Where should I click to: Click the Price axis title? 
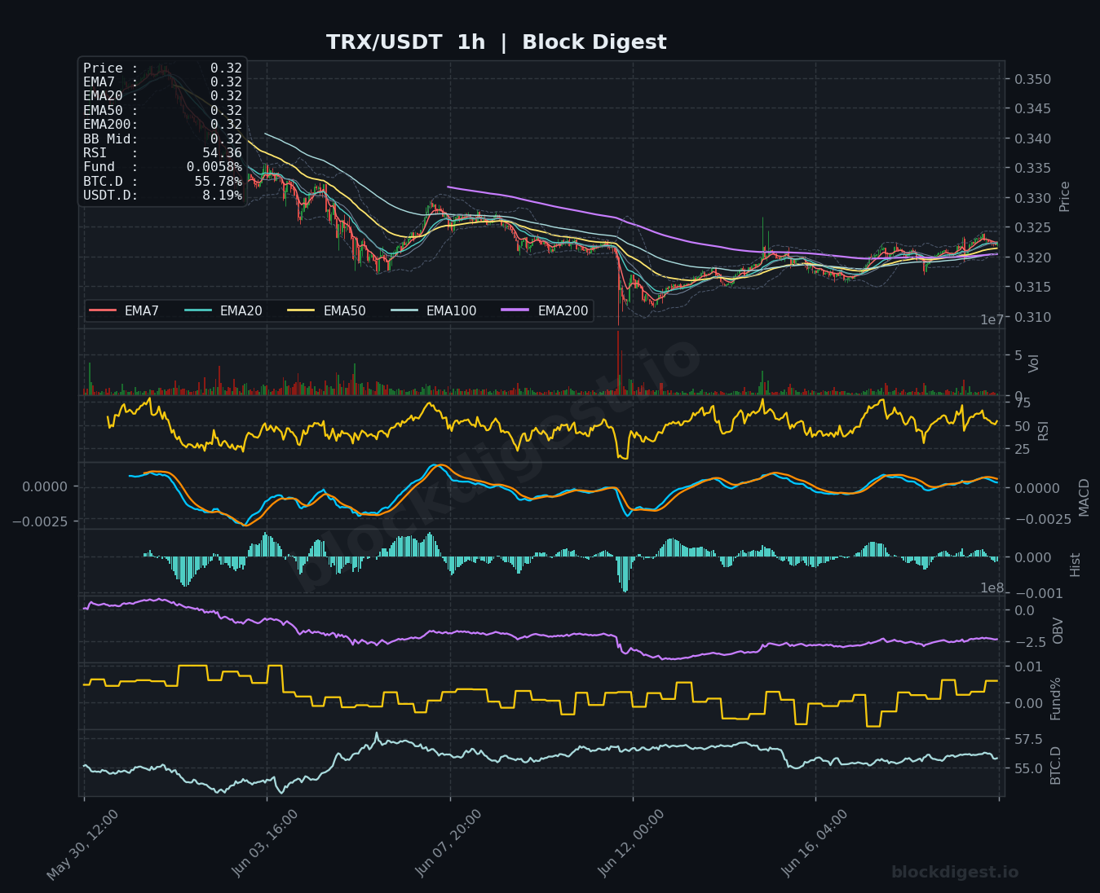tap(1064, 196)
